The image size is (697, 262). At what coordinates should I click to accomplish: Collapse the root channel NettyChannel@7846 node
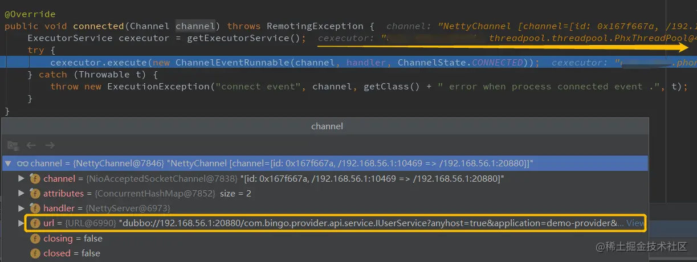[x=9, y=164]
